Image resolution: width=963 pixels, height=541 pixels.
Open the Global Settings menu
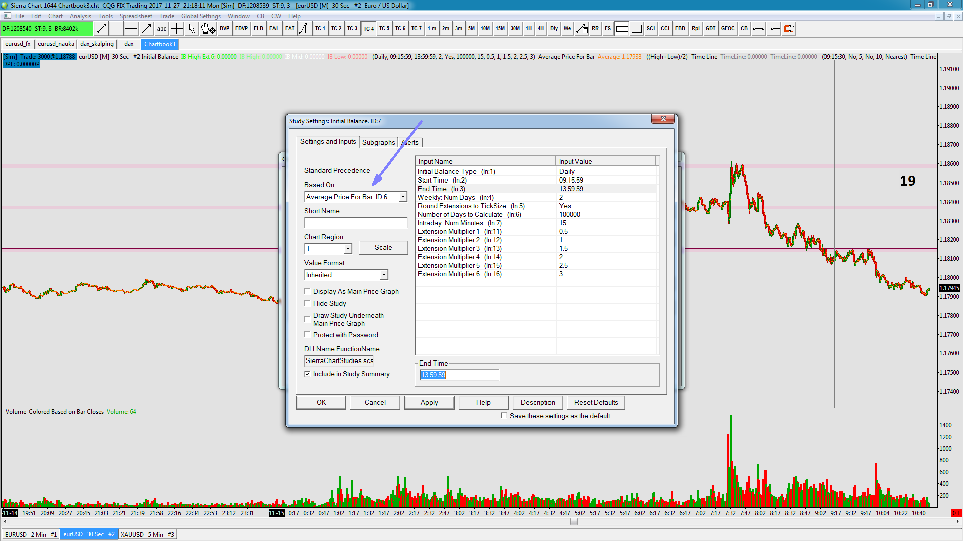(x=201, y=16)
